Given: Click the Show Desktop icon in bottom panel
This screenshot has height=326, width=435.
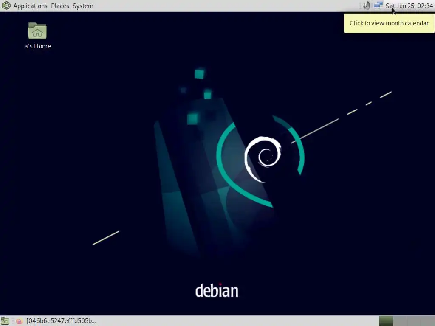Looking at the screenshot, I should [5, 321].
